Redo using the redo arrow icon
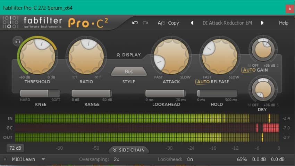 point(145,23)
